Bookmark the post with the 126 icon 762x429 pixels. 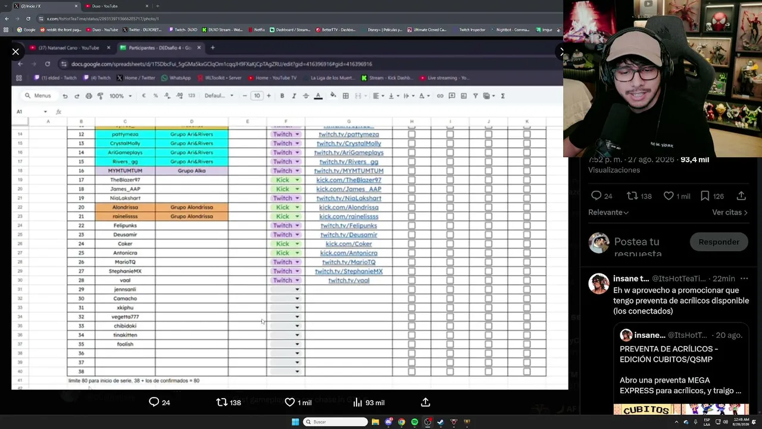705,195
